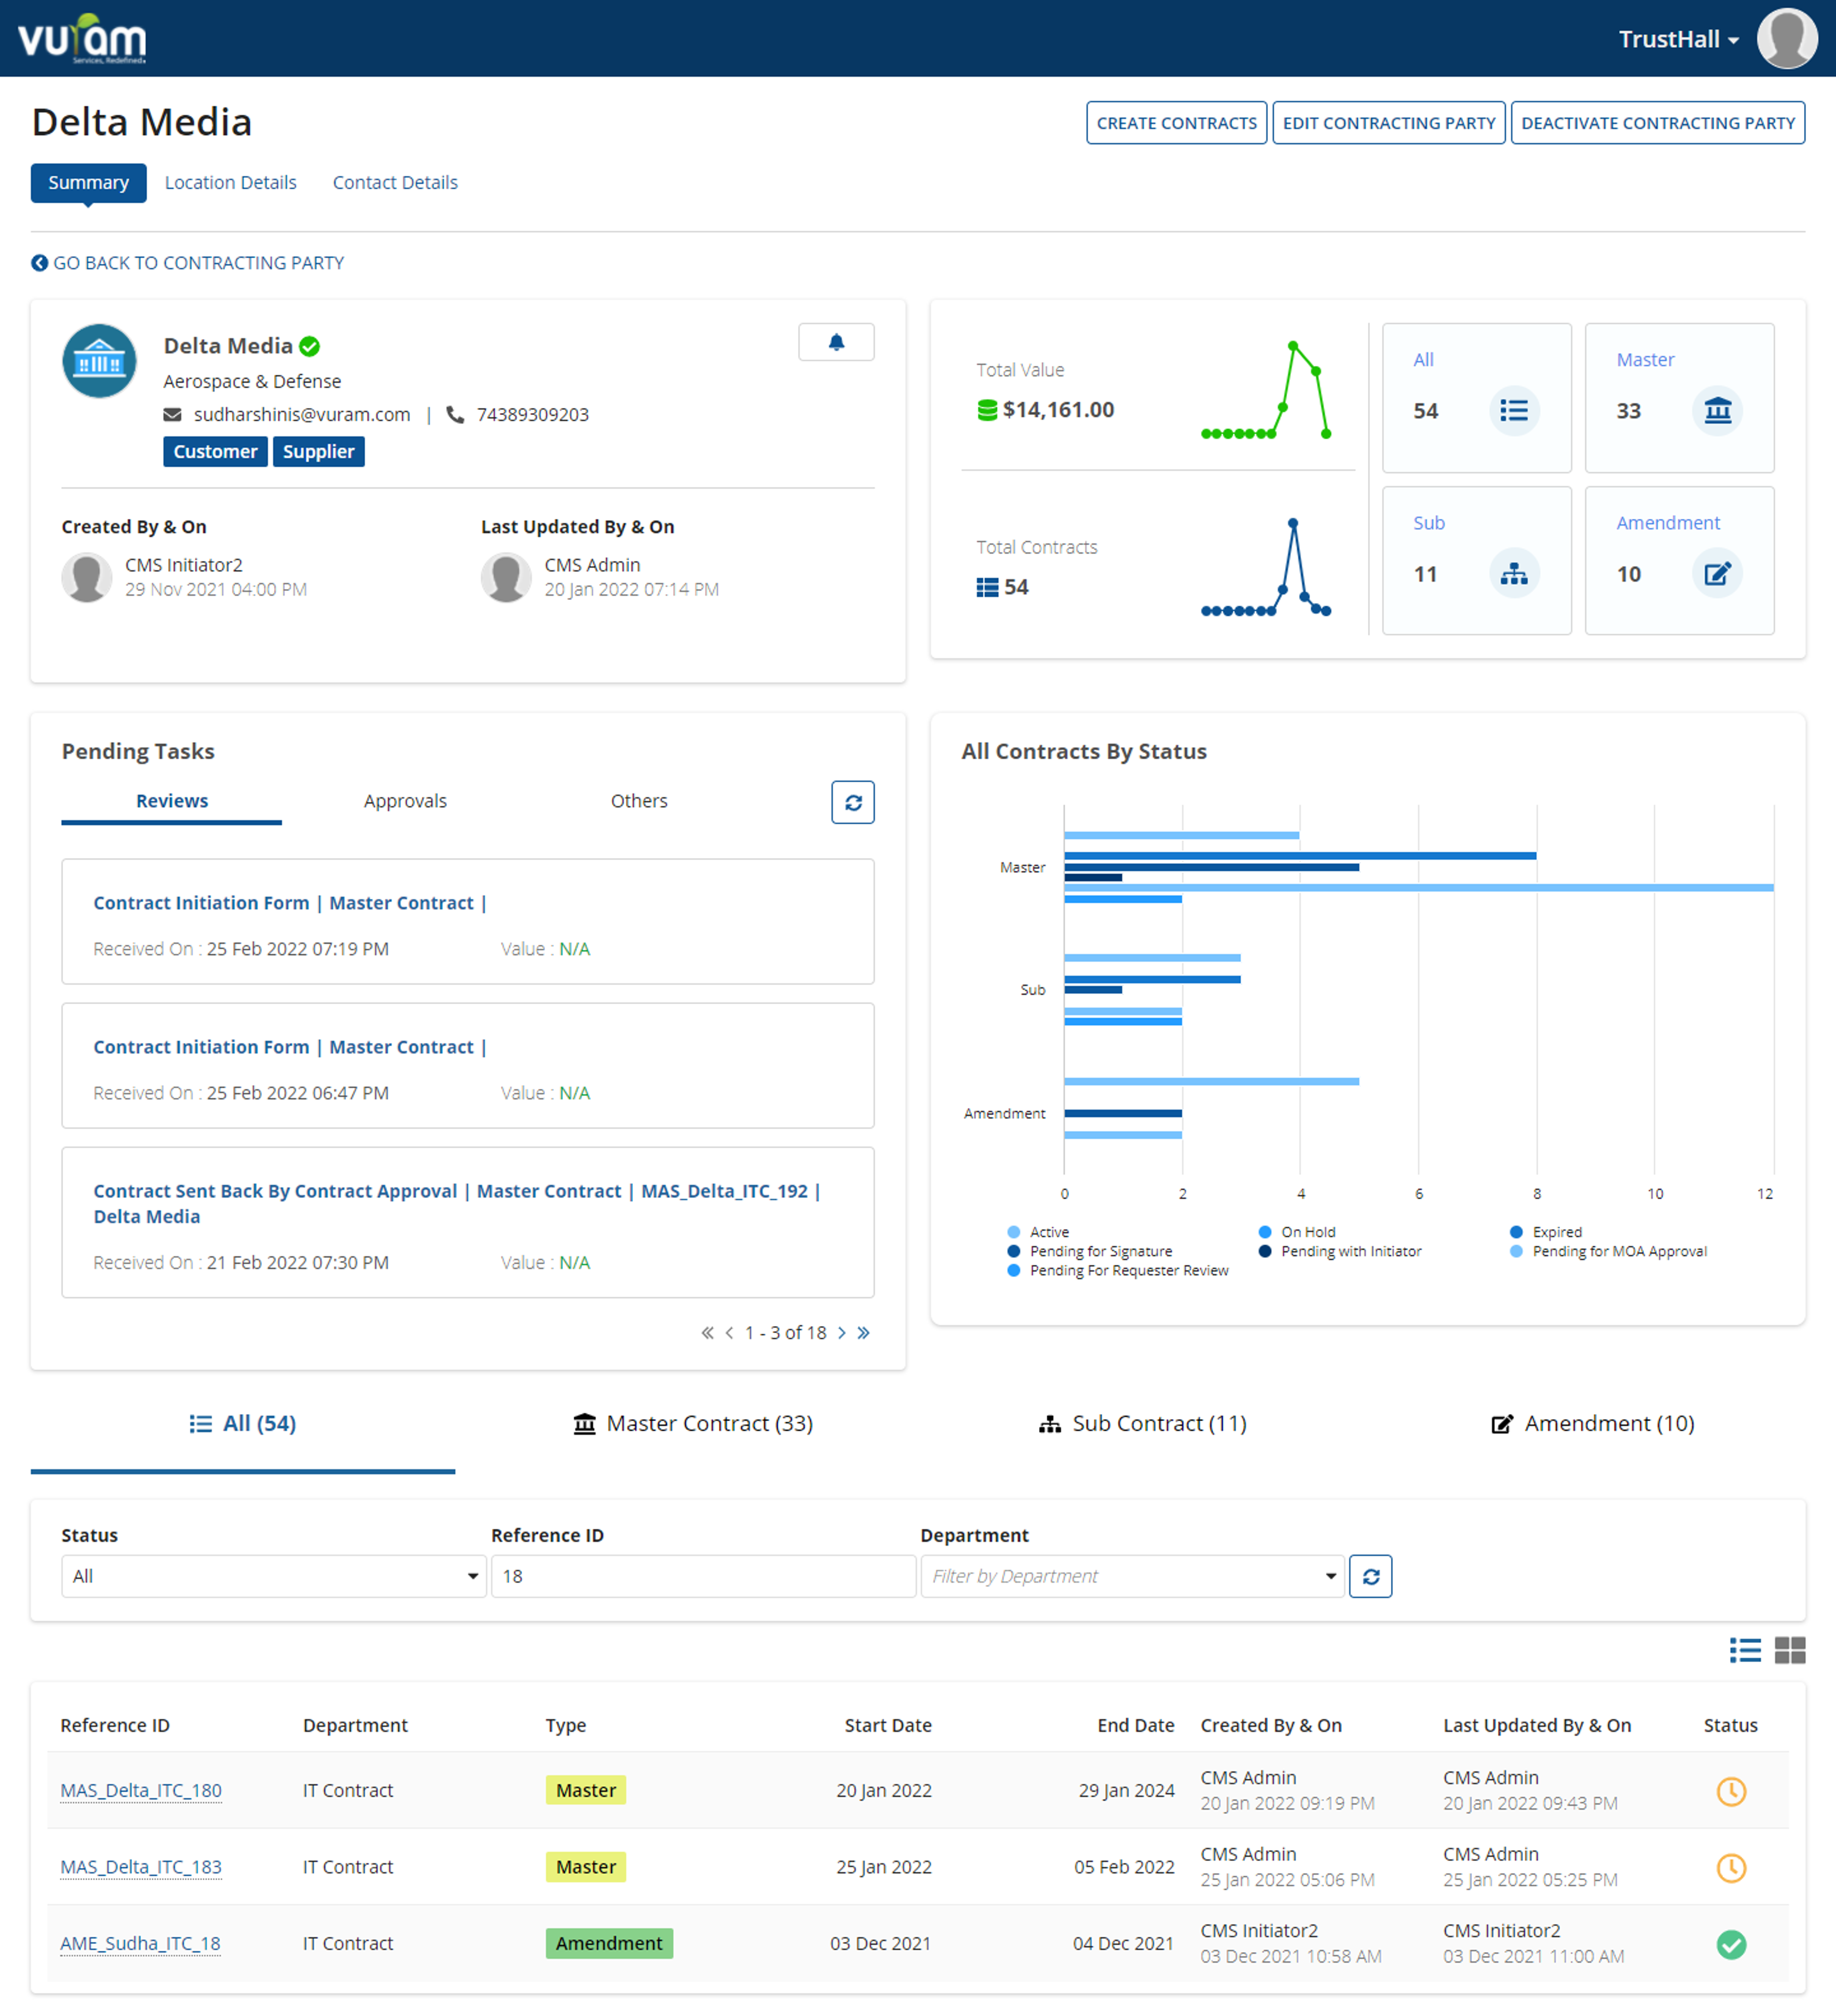Toggle Pending For Requester Review legend item
Viewport: 1836px width, 2016px height.
[1118, 1270]
